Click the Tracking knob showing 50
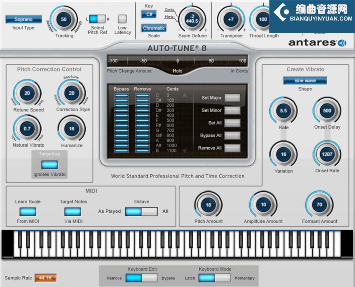Viewport: 355px width, 287px height. 64,19
